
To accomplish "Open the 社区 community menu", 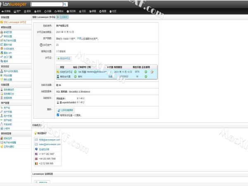I will click(x=113, y=12).
